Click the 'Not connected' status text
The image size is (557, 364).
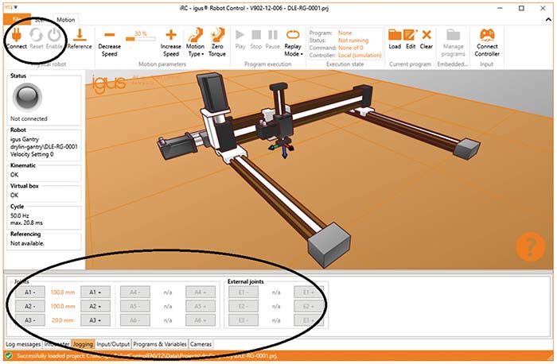click(x=29, y=119)
